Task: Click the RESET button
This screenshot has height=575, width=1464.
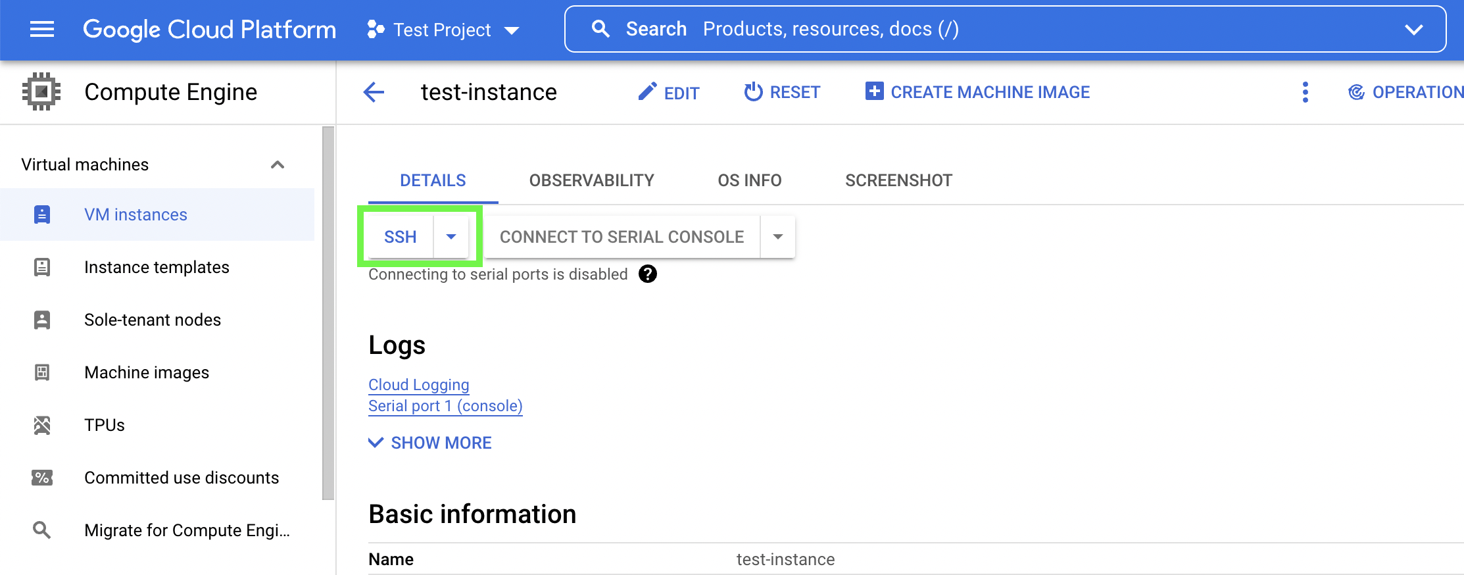Action: tap(782, 92)
